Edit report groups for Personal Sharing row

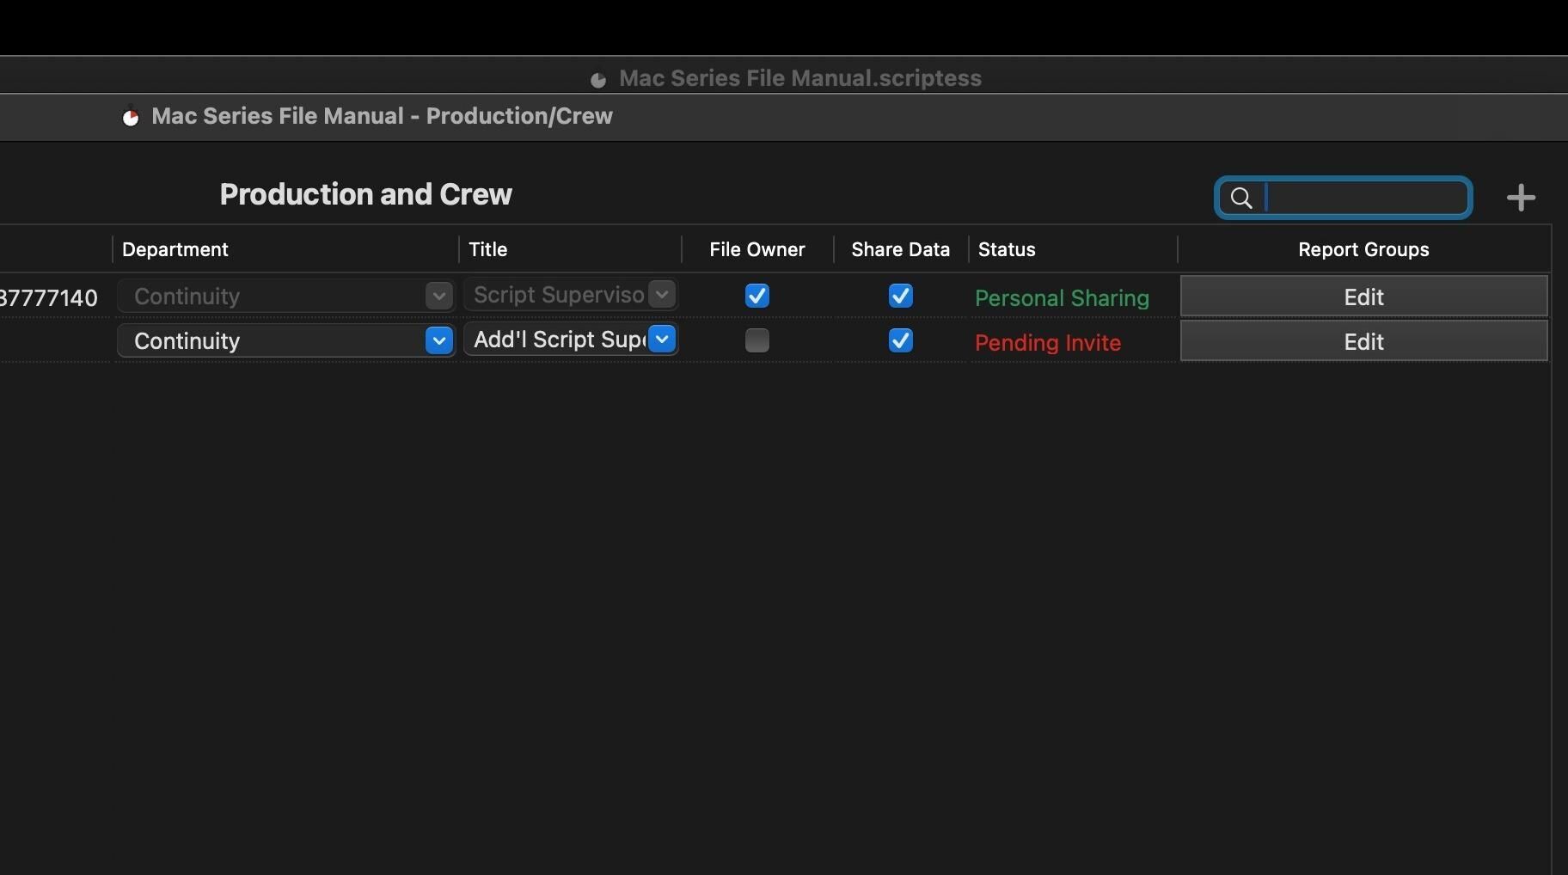[1363, 297]
